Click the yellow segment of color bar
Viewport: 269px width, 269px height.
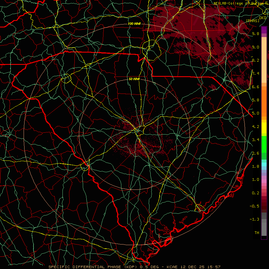[264, 128]
